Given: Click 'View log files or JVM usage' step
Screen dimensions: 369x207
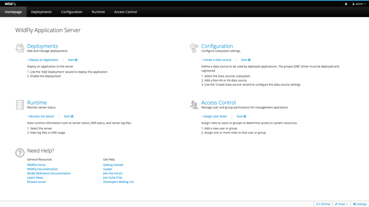Looking at the screenshot, I should point(46,132).
